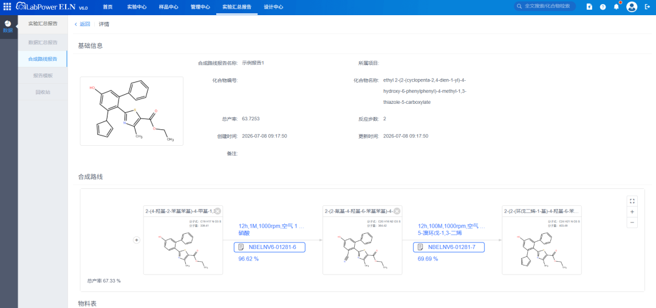Click the report name 示例报告1
The width and height of the screenshot is (656, 308).
pyautogui.click(x=253, y=63)
